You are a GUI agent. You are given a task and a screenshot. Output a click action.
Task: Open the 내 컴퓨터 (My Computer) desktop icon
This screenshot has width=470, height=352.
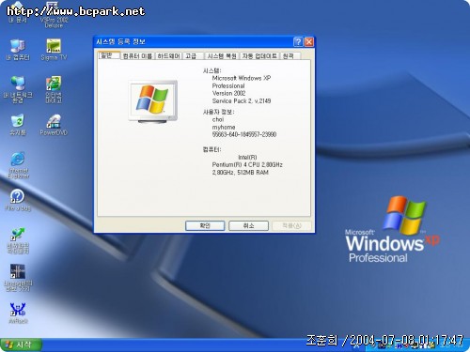18,50
